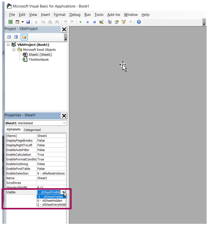
Task: Open the File menu
Action: (12, 15)
